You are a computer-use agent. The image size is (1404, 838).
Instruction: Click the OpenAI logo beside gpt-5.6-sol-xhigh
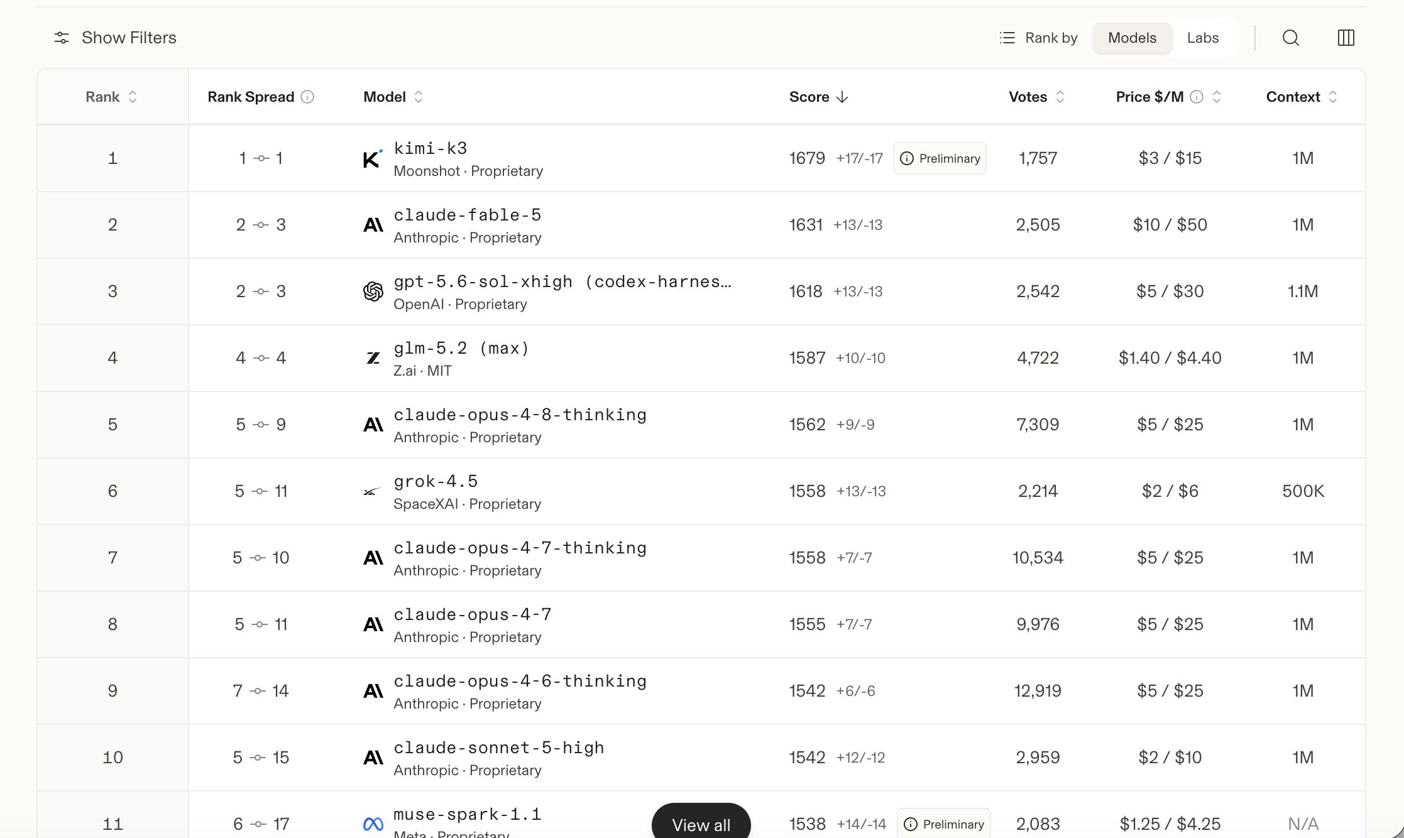coord(373,291)
